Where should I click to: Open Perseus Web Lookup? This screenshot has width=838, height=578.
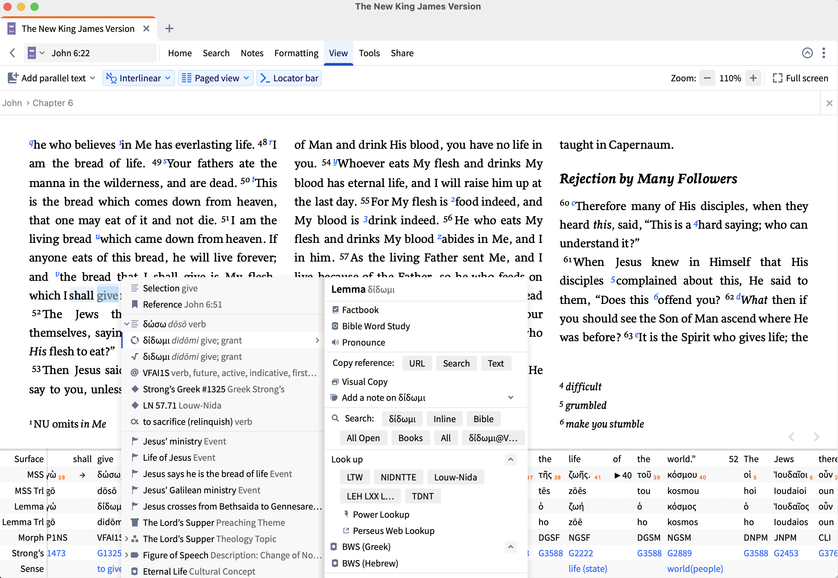(x=393, y=531)
